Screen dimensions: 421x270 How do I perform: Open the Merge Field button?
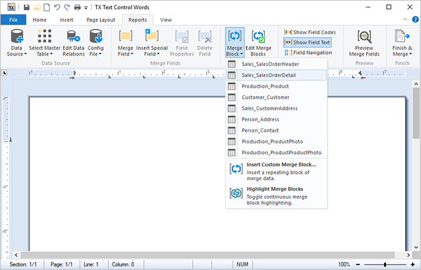point(125,42)
